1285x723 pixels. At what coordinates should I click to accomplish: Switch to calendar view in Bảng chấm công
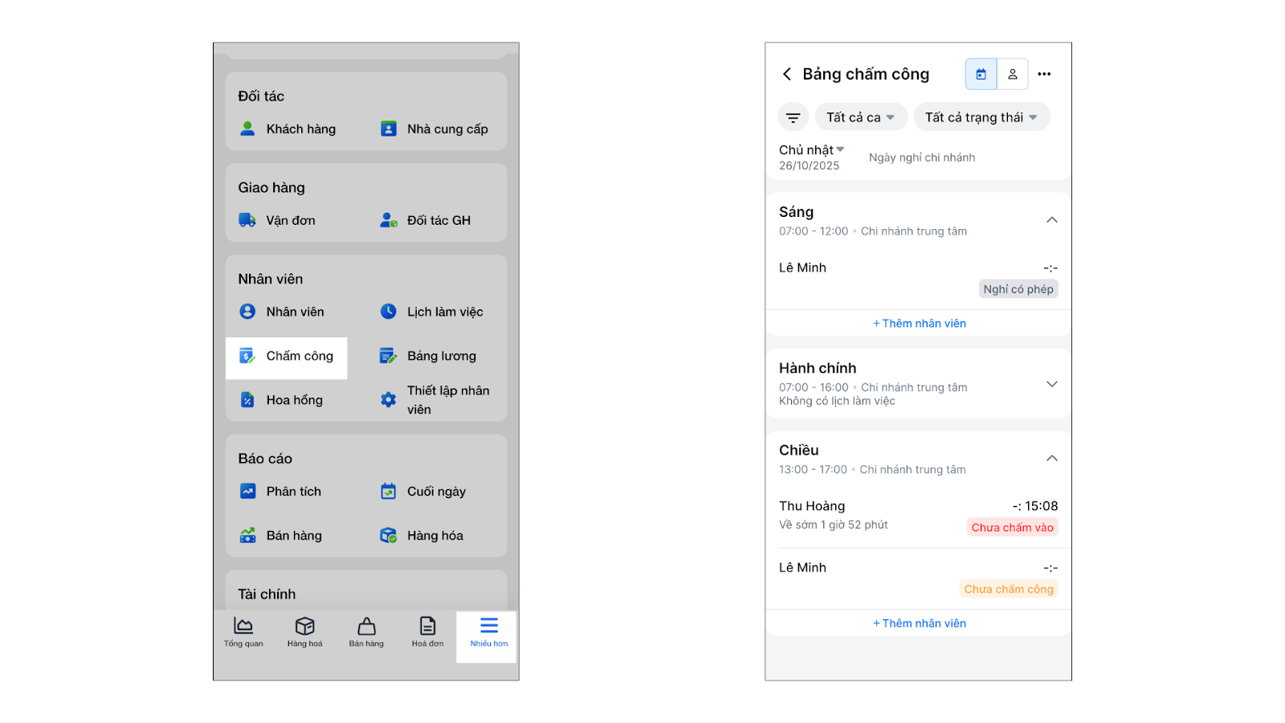(x=981, y=74)
